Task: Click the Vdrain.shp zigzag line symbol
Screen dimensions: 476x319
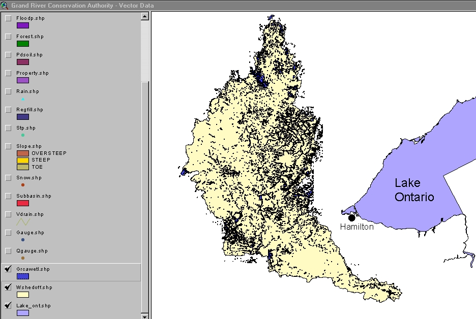Action: coord(23,222)
